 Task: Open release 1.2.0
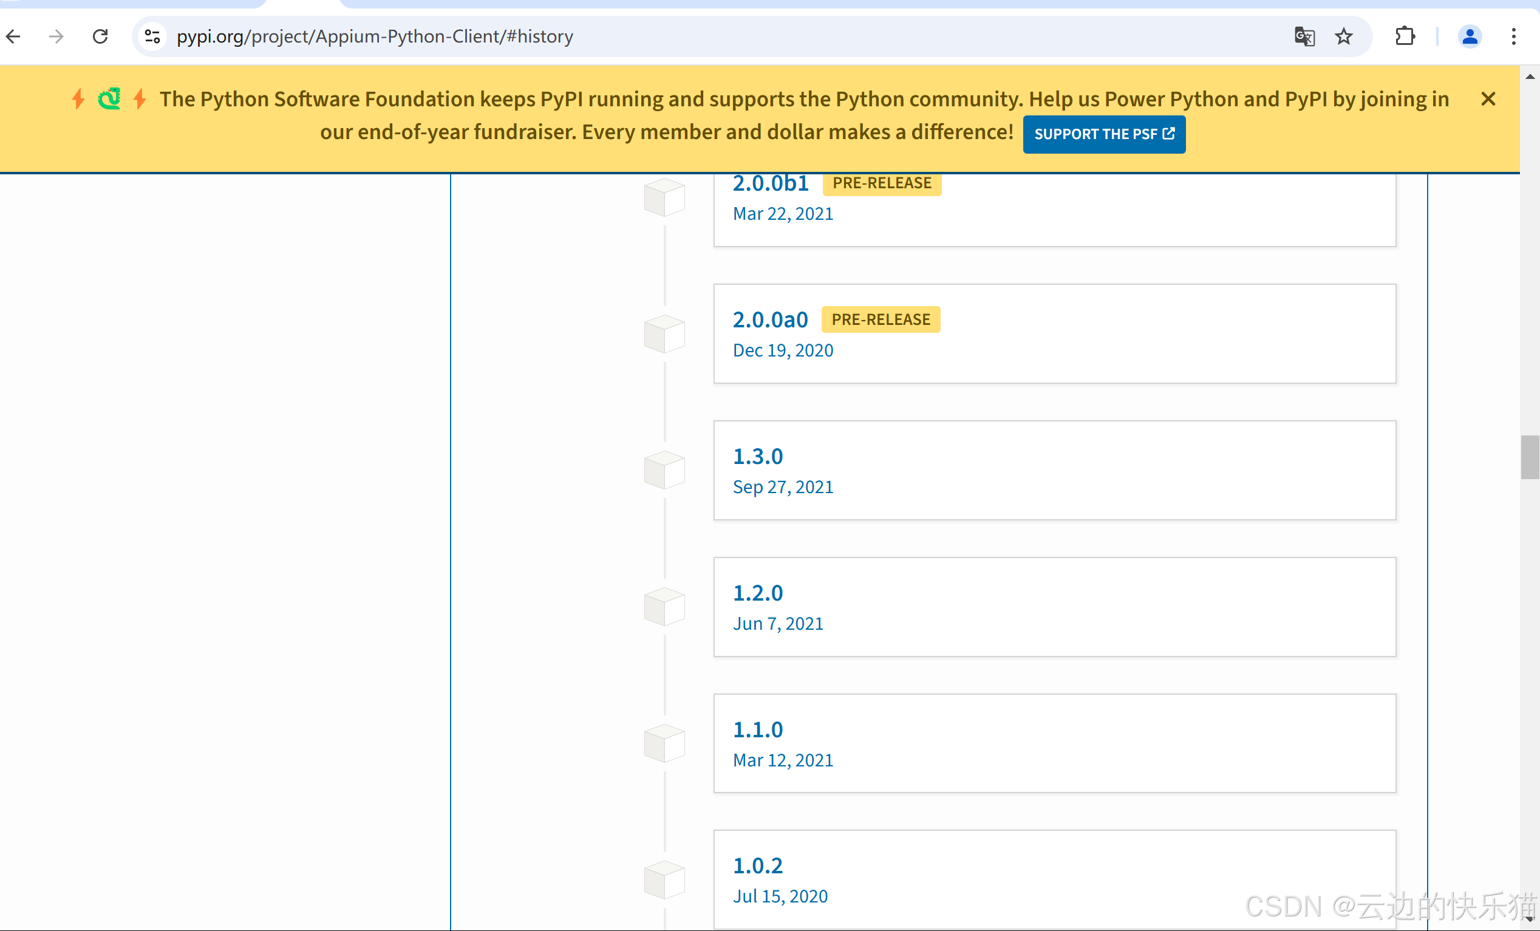[1054, 607]
